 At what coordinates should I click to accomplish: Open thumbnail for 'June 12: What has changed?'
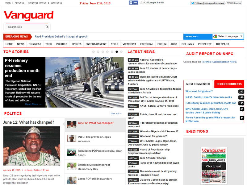pyautogui.click(x=72, y=124)
